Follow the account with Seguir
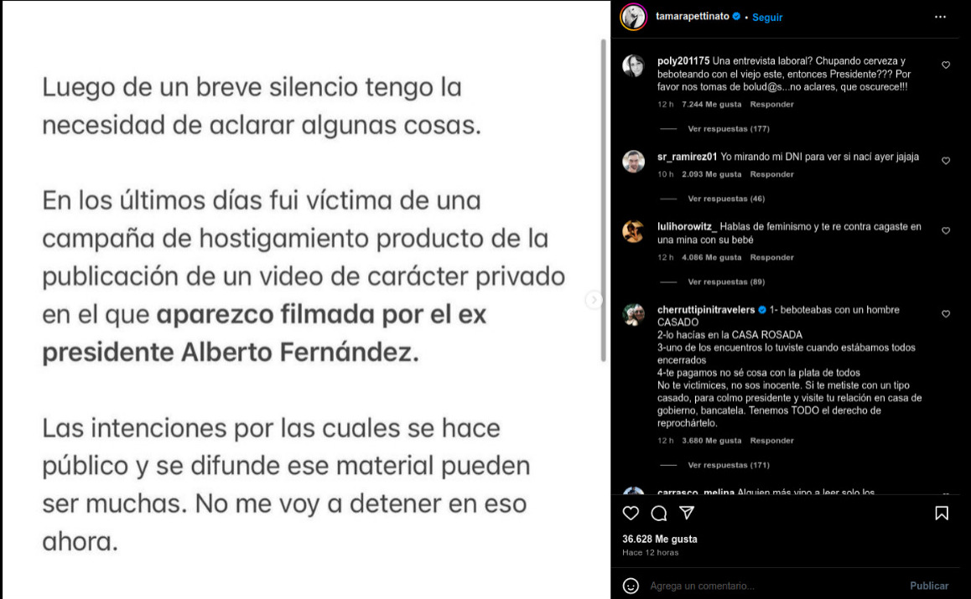 point(767,18)
